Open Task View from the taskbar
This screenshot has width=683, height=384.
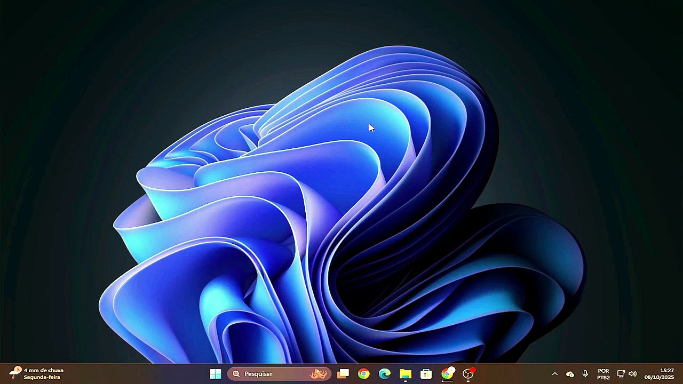(343, 374)
